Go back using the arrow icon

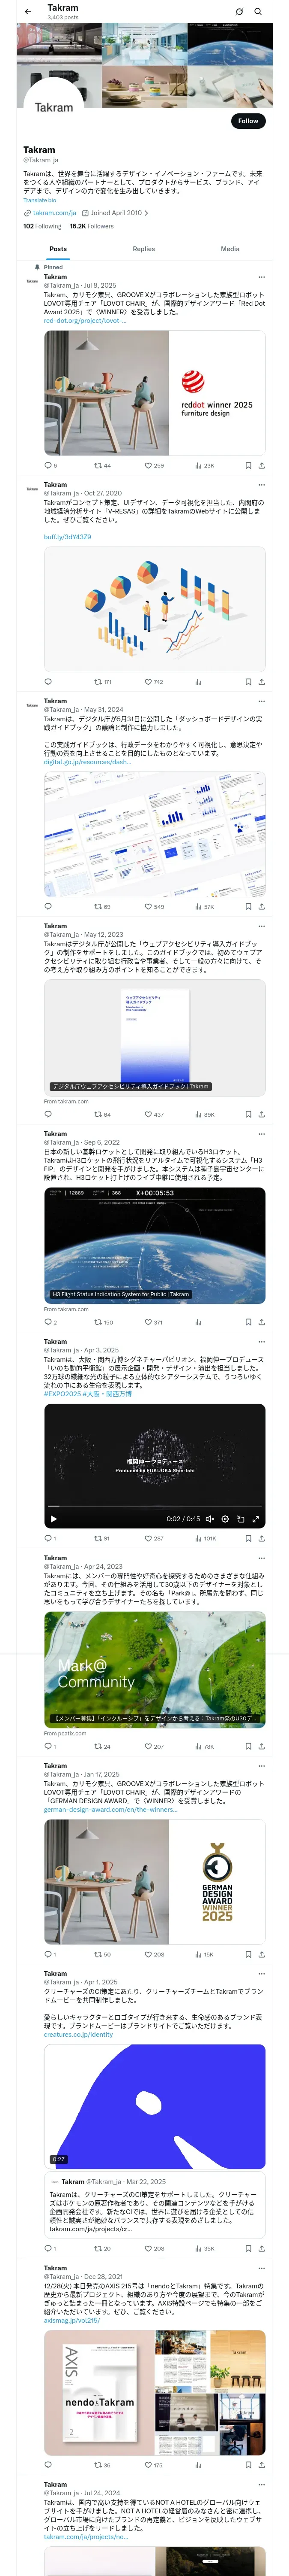(x=28, y=11)
